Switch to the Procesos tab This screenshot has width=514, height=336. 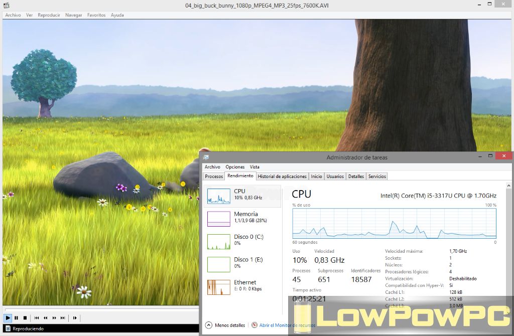[214, 176]
